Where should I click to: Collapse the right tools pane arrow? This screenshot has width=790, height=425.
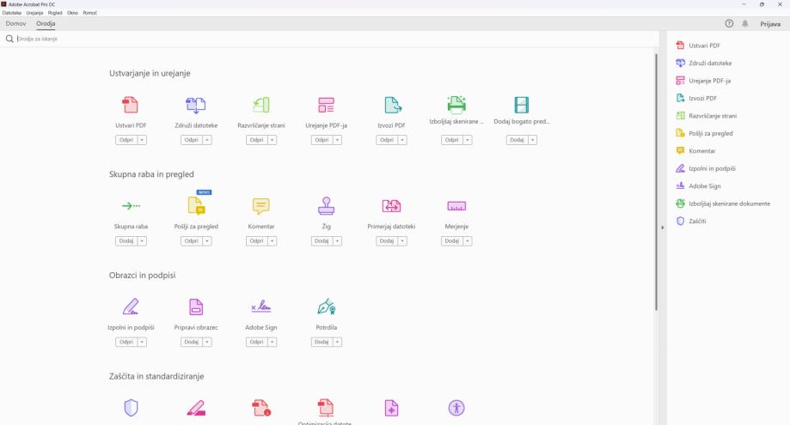[662, 228]
